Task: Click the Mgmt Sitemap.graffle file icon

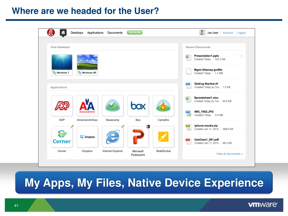Action: click(x=188, y=71)
